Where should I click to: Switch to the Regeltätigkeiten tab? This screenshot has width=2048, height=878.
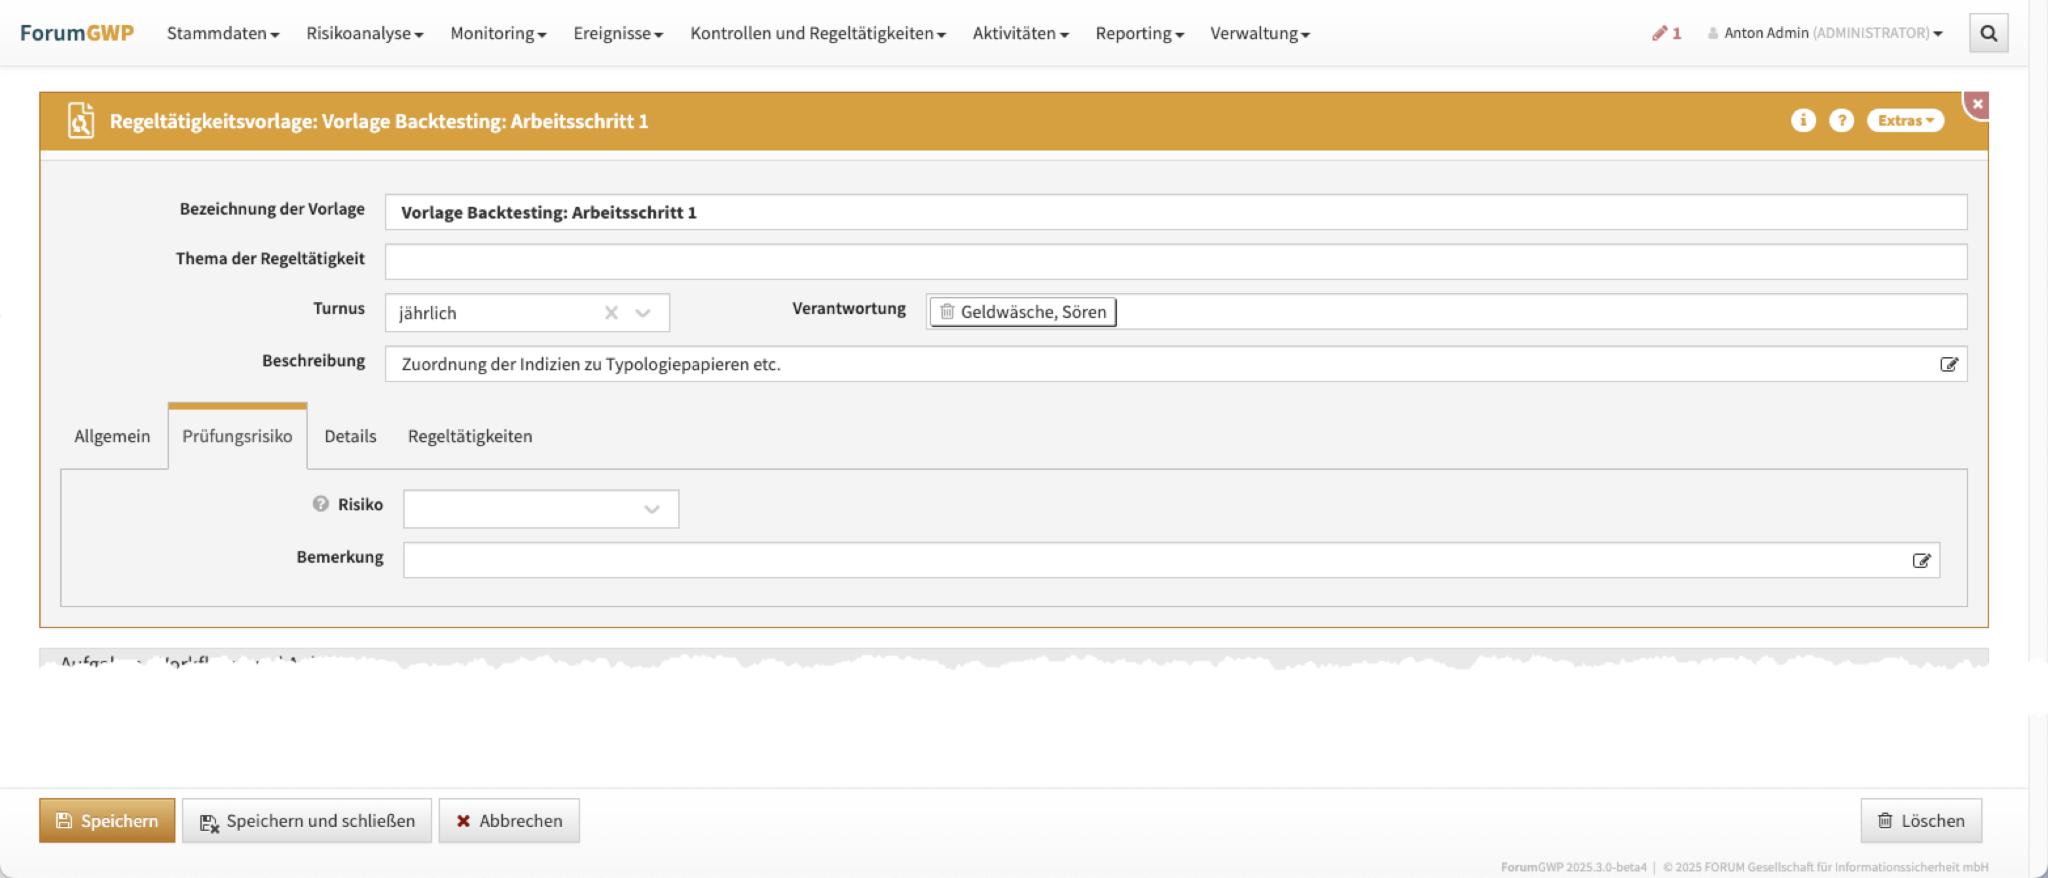pyautogui.click(x=469, y=436)
